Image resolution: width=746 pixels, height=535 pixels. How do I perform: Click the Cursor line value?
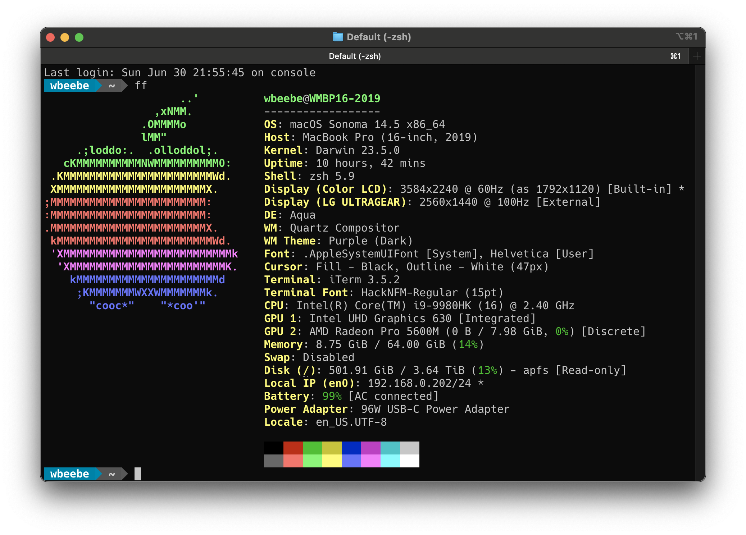click(x=432, y=267)
